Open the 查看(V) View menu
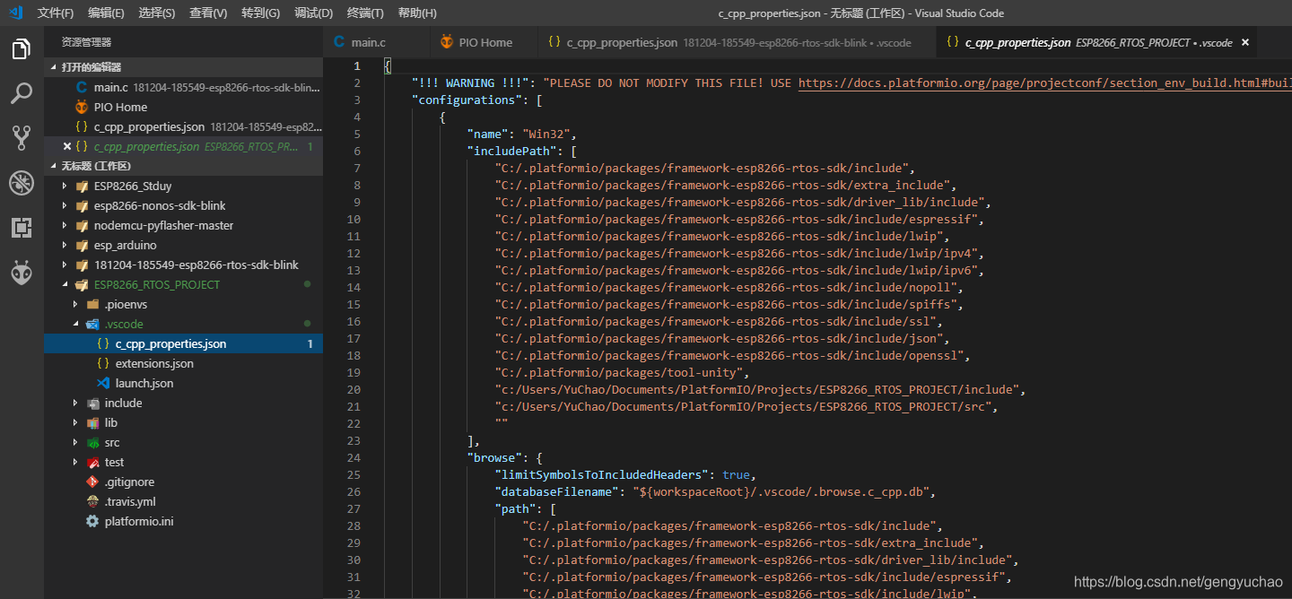Image resolution: width=1292 pixels, height=599 pixels. [208, 13]
